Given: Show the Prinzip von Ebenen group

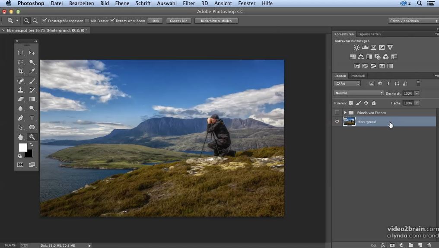Looking at the screenshot, I should pyautogui.click(x=337, y=112).
